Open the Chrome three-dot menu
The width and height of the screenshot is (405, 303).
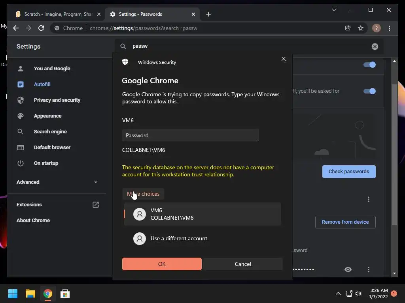[389, 28]
